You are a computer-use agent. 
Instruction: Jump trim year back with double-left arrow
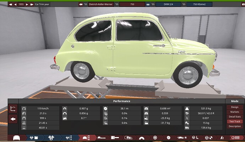click(11, 5)
